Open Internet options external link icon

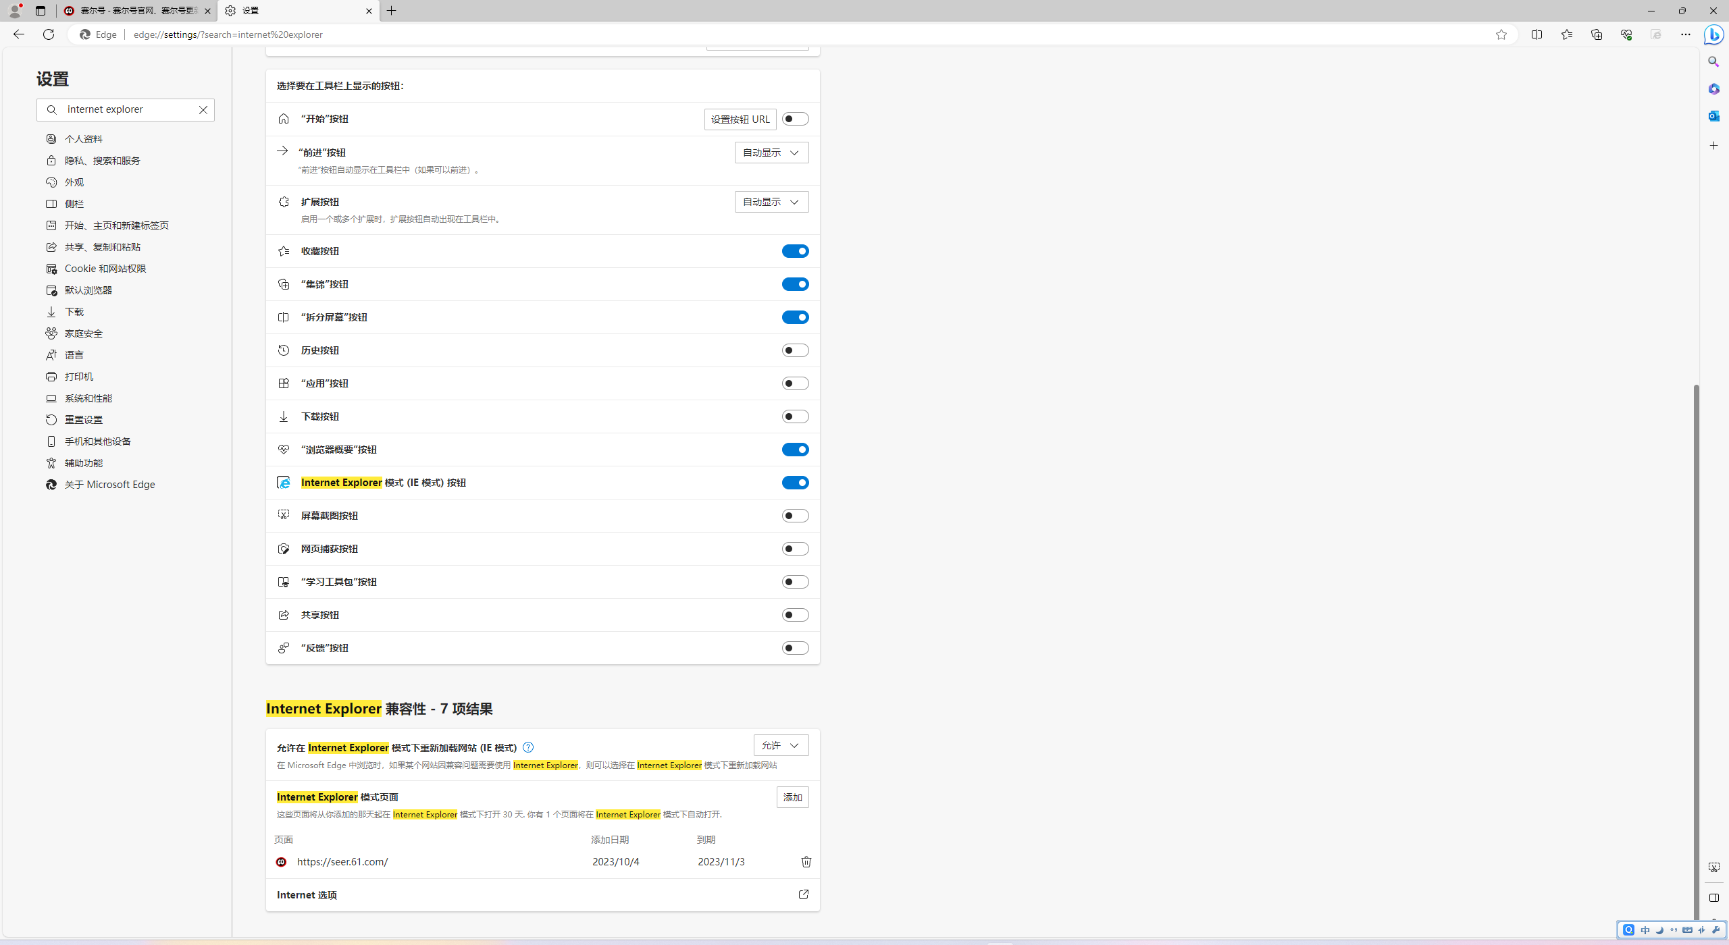tap(803, 894)
